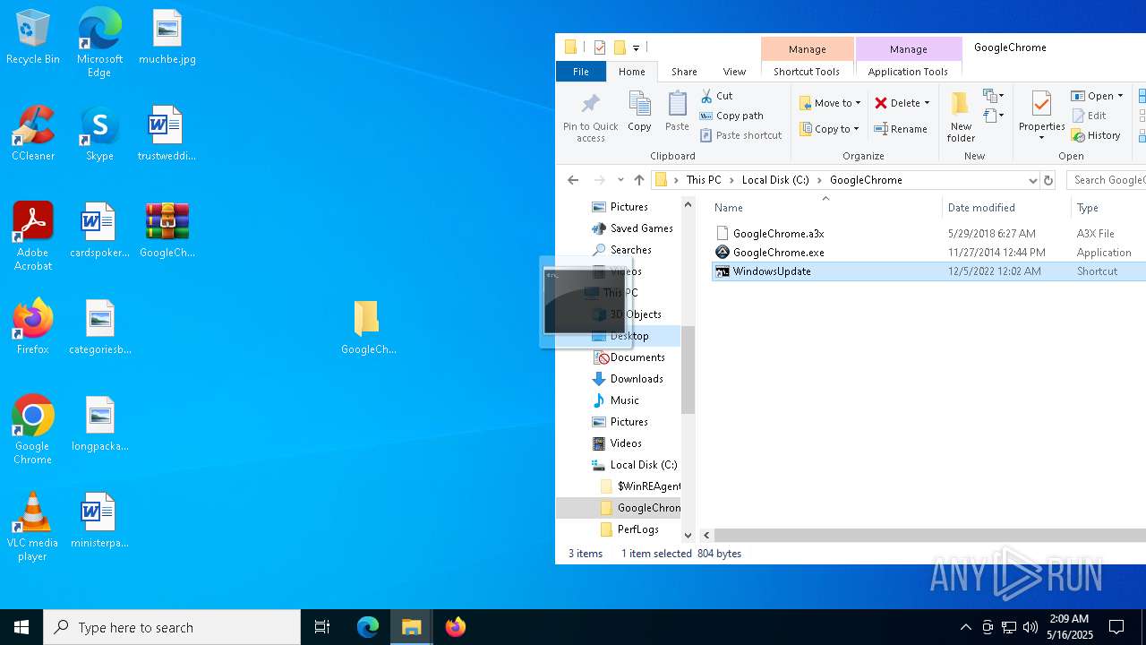This screenshot has width=1146, height=645.
Task: Open the Shortcut Tools tab
Action: [x=807, y=72]
